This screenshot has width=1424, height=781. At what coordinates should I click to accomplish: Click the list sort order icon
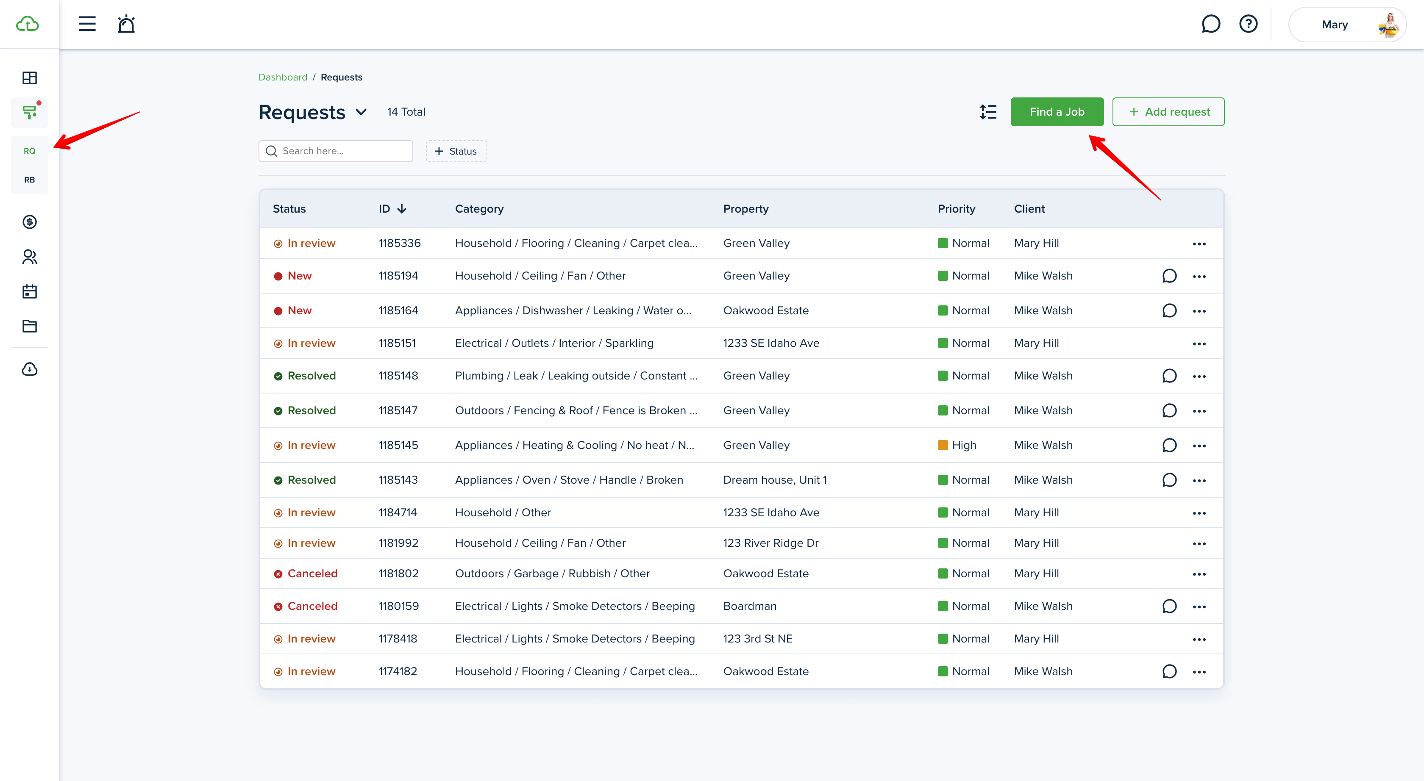coord(988,112)
